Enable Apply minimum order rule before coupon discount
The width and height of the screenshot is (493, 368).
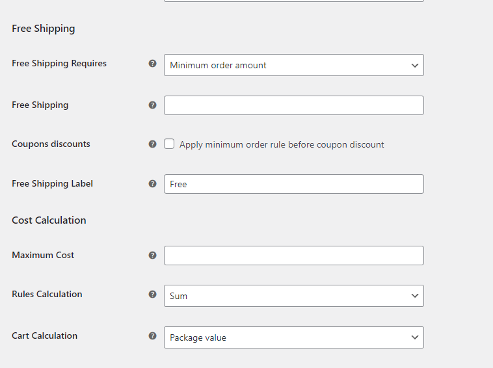point(169,144)
